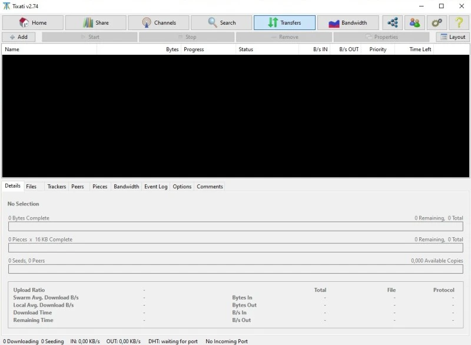The height and width of the screenshot is (345, 471).
Task: Click the Bytes Complete progress bar
Action: point(235,227)
